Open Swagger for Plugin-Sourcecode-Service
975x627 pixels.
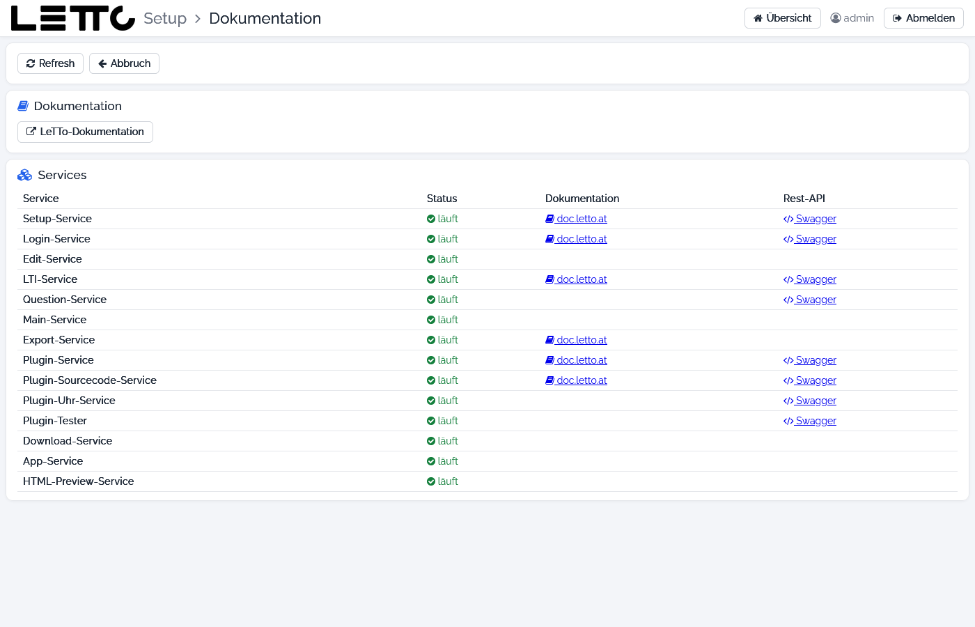tap(810, 380)
